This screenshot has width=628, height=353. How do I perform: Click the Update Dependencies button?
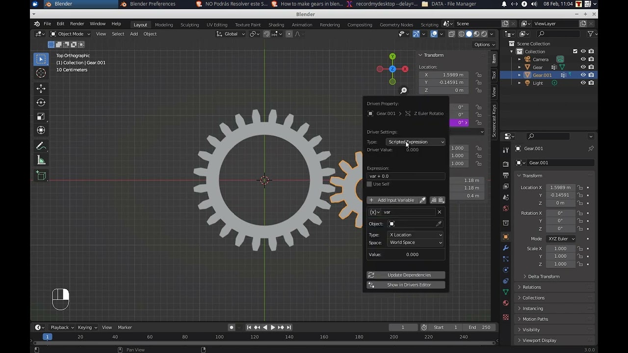[x=406, y=275]
